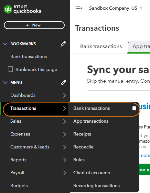Collapse the sidebar with the hamburger icon
150x193 pixels.
click(79, 8)
